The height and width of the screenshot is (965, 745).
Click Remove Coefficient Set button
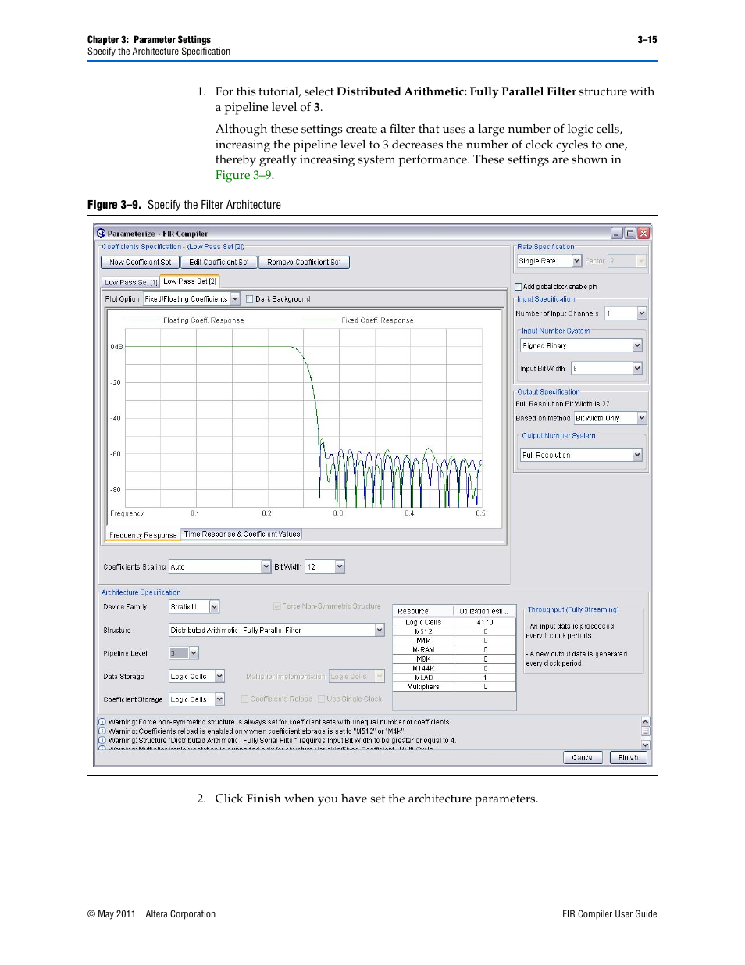click(x=304, y=263)
